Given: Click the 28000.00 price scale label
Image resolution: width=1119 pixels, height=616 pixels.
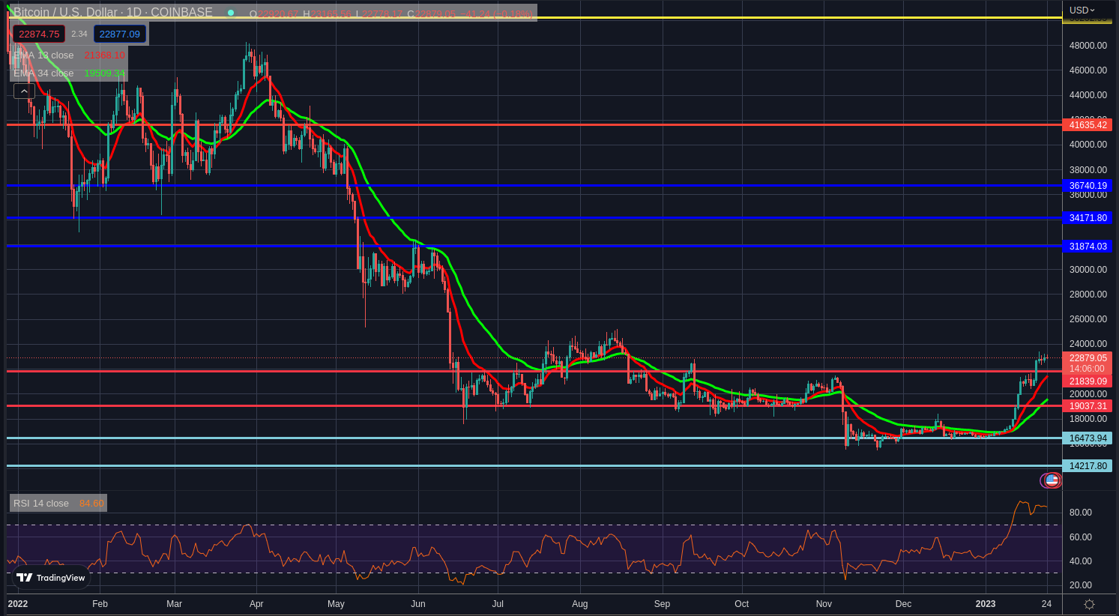Looking at the screenshot, I should pyautogui.click(x=1088, y=295).
